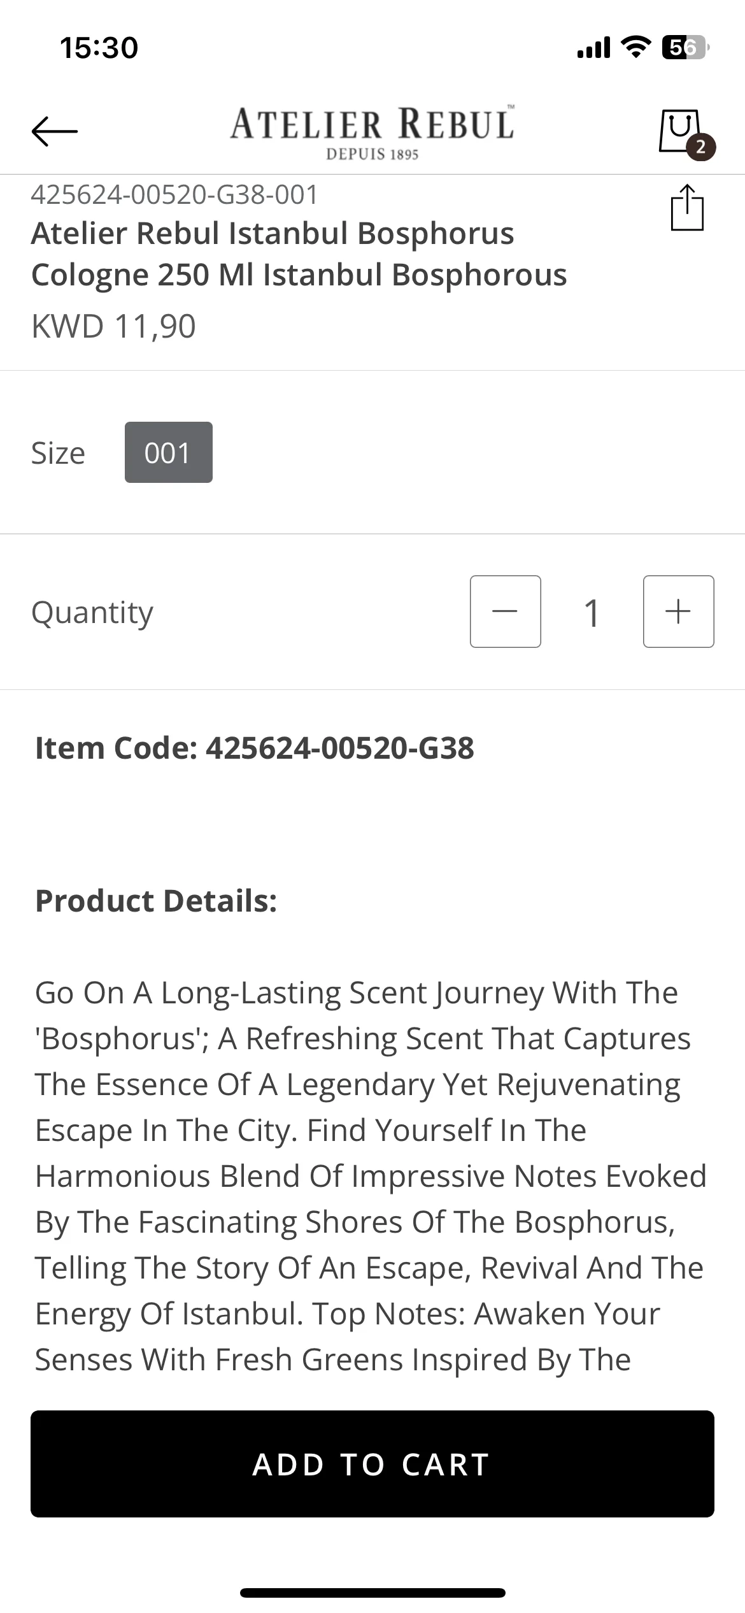The image size is (745, 1613).
Task: Tap the share icon
Action: (687, 207)
